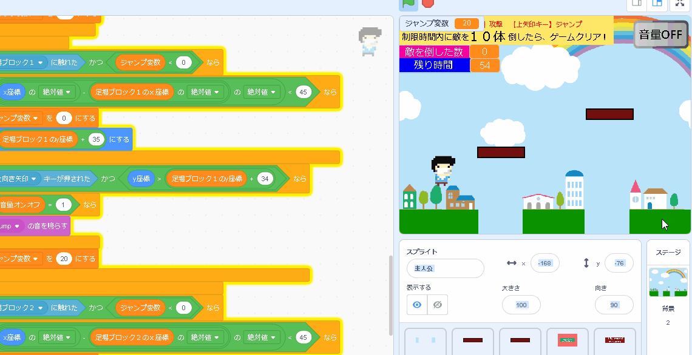The width and height of the screenshot is (692, 355).
Task: Open the Jump sound selection dropdown
Action: coord(18,225)
